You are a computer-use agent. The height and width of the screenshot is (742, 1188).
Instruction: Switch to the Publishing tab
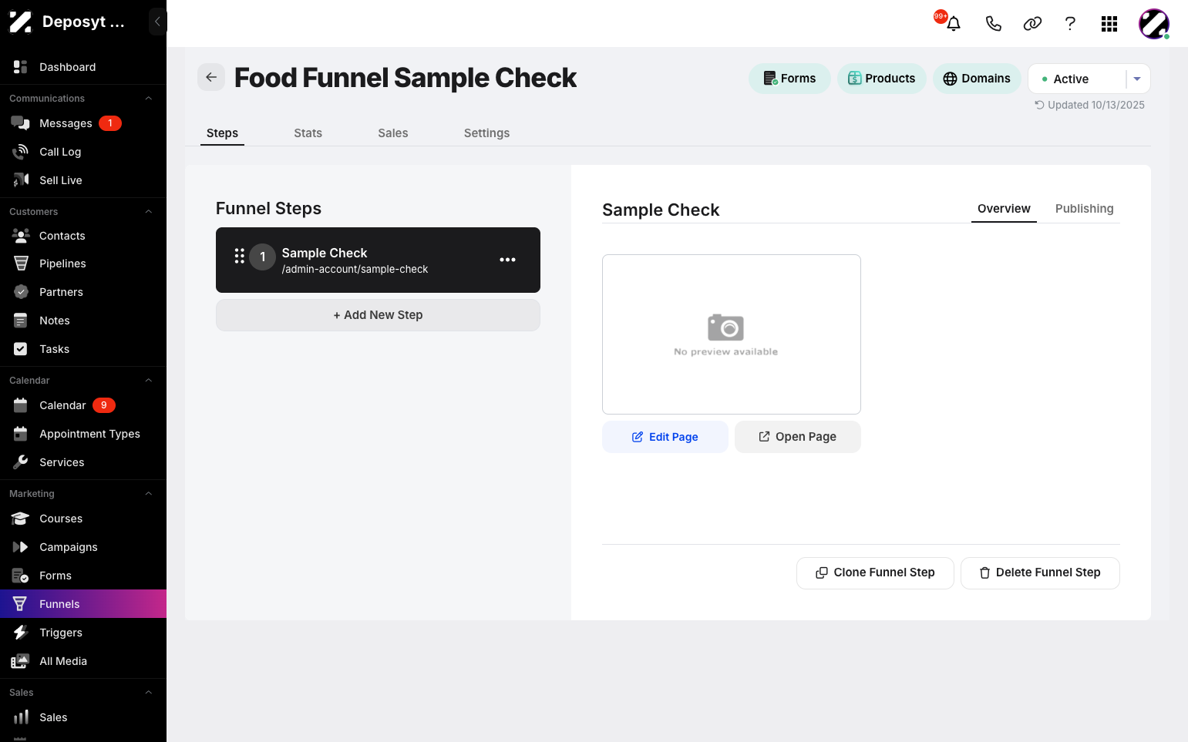point(1084,209)
